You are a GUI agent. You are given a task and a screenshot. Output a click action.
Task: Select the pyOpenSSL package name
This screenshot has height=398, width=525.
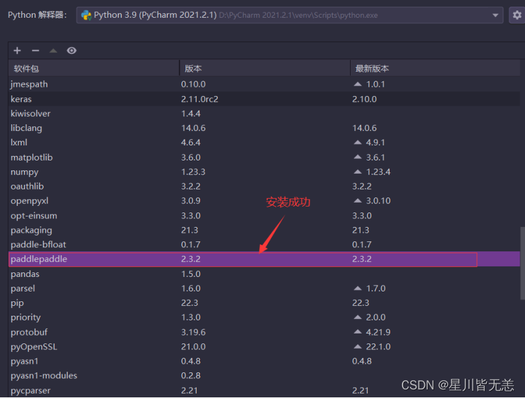(34, 347)
